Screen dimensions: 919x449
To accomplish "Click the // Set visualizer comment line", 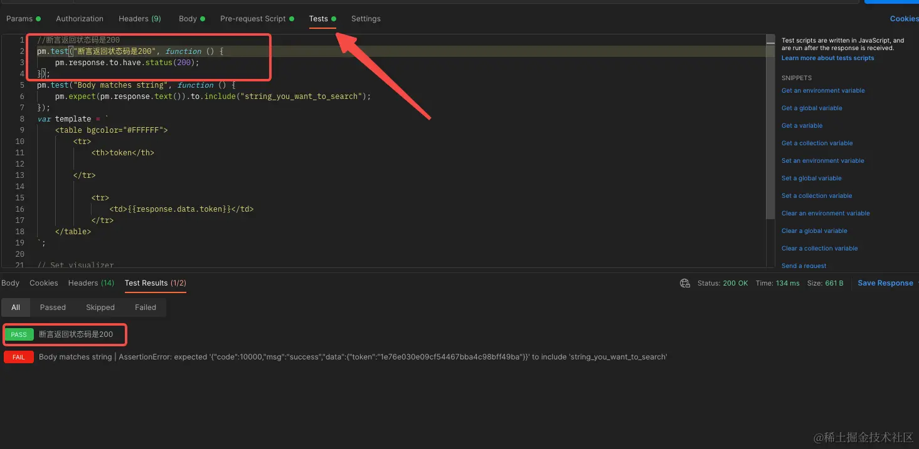I will coord(75,266).
